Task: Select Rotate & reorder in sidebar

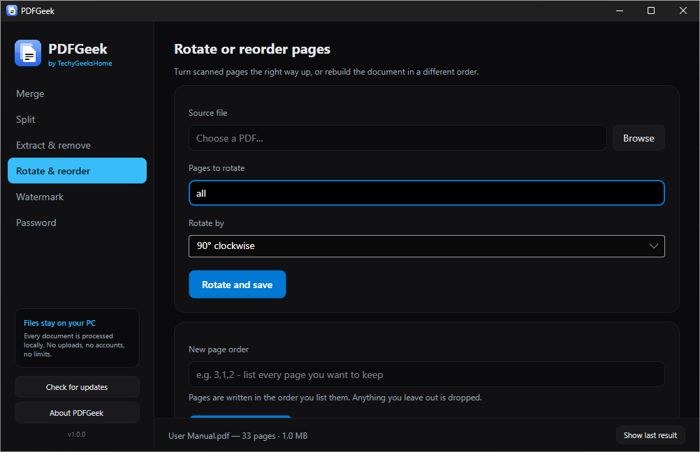Action: pos(77,171)
